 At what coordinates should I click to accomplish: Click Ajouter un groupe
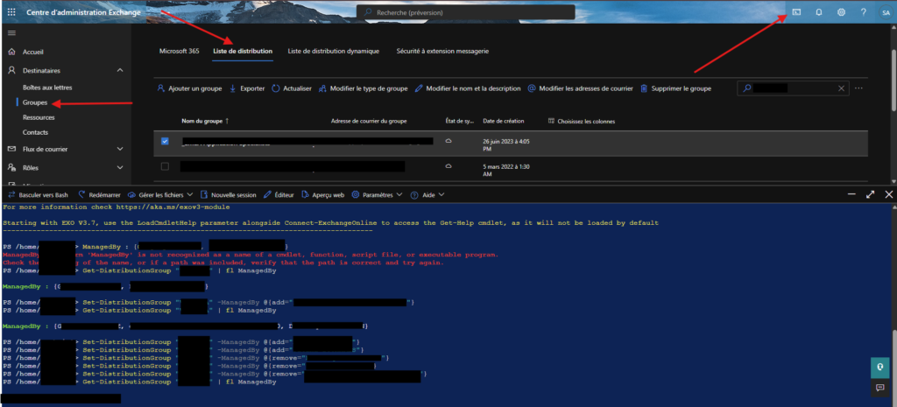188,88
